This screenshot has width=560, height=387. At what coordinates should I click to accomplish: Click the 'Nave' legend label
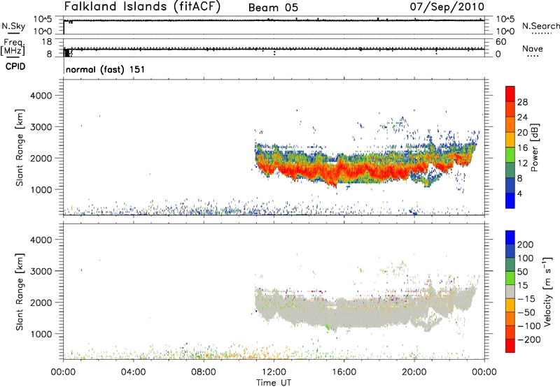tap(533, 48)
